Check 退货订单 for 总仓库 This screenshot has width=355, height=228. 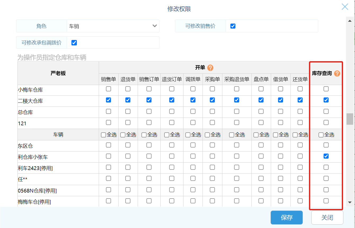tap(172, 111)
